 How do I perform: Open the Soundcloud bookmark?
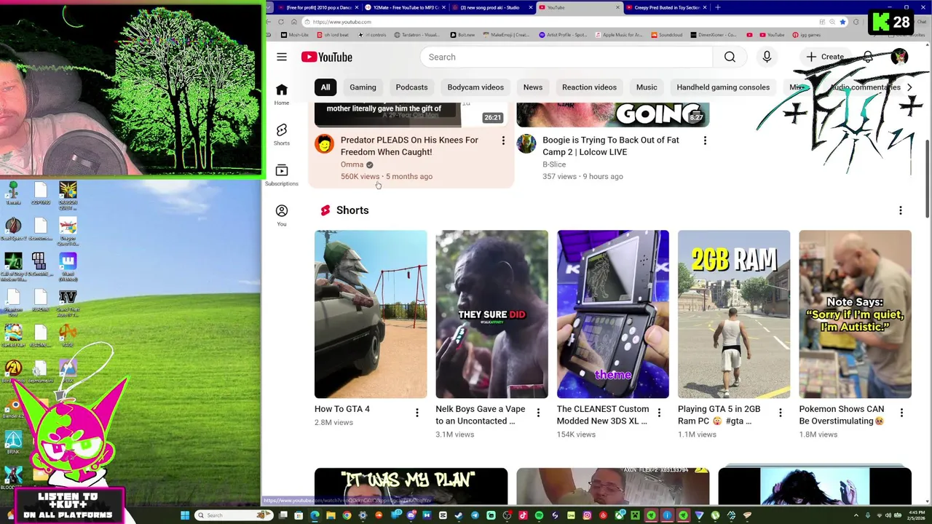point(666,35)
